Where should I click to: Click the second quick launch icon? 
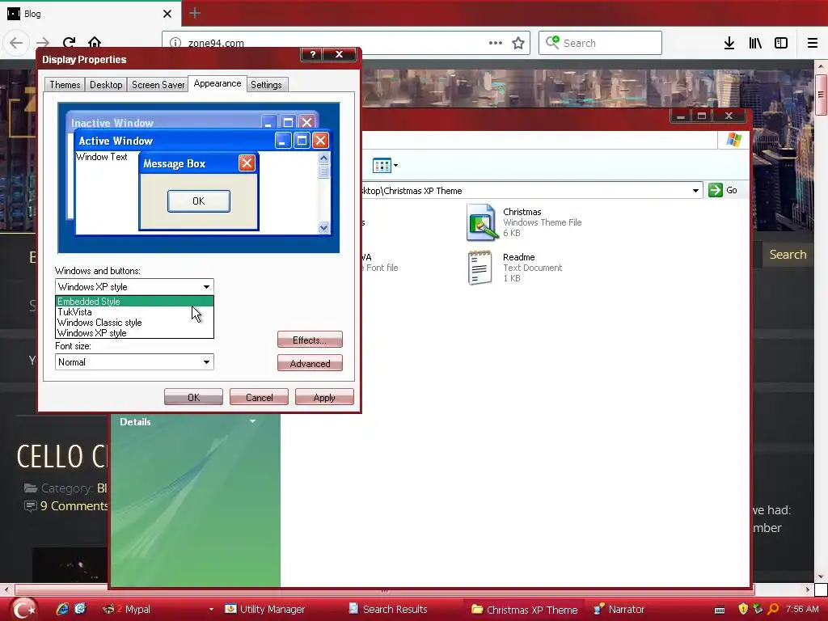80,609
